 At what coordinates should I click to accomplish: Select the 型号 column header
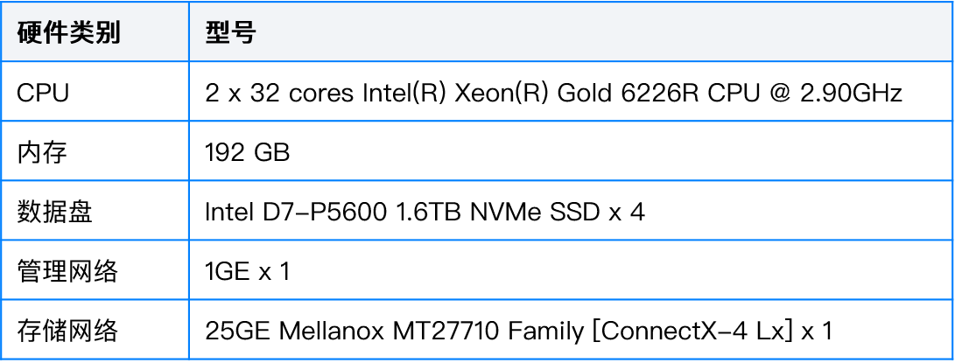click(230, 33)
